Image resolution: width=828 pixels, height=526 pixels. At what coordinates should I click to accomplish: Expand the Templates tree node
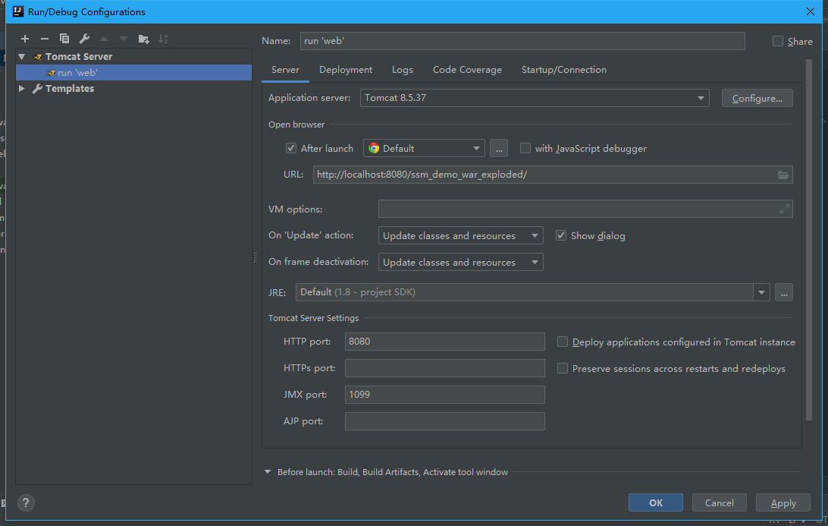(22, 88)
